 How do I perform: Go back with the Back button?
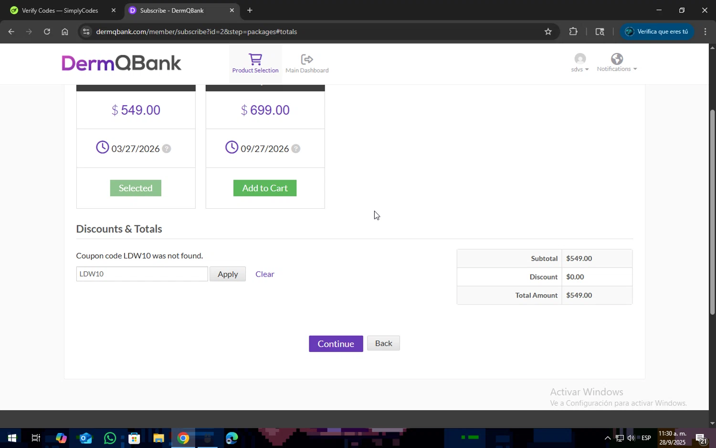(383, 343)
